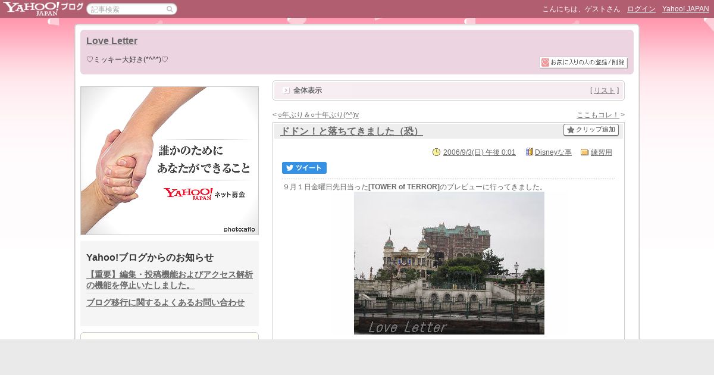714x375 pixels.
Task: Open ブログ移行に関するよくあるお問い合わせ link
Action: 165,302
